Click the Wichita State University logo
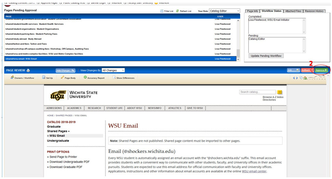 point(74,95)
